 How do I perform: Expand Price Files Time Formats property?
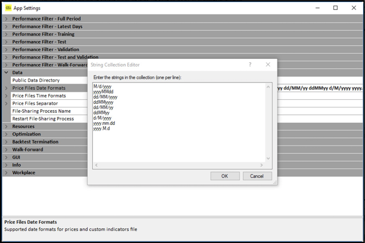(x=6, y=96)
